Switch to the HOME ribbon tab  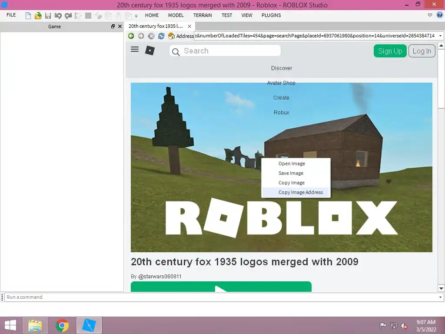tap(152, 15)
